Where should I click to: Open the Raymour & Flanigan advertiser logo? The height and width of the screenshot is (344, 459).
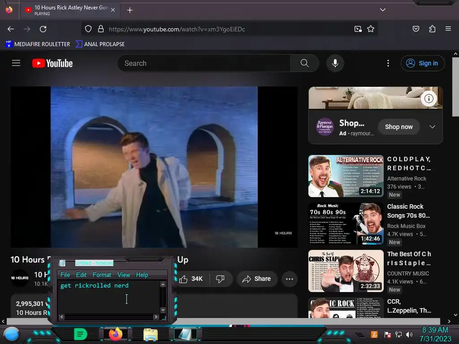325,127
